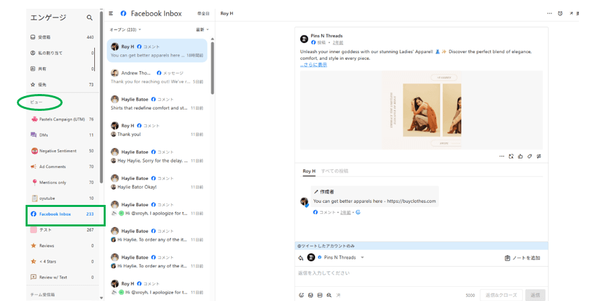The width and height of the screenshot is (591, 301).
Task: Expand the オープン (233) status filter
Action: [x=125, y=30]
